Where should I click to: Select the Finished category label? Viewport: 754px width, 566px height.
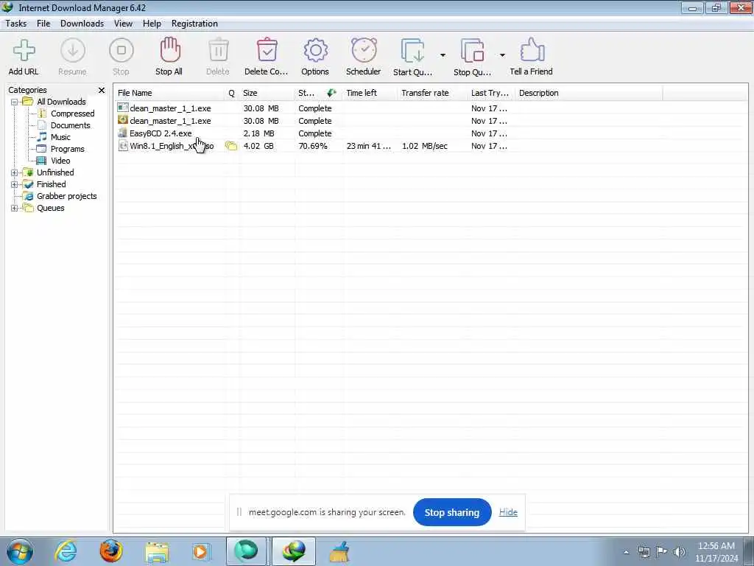[x=51, y=184]
